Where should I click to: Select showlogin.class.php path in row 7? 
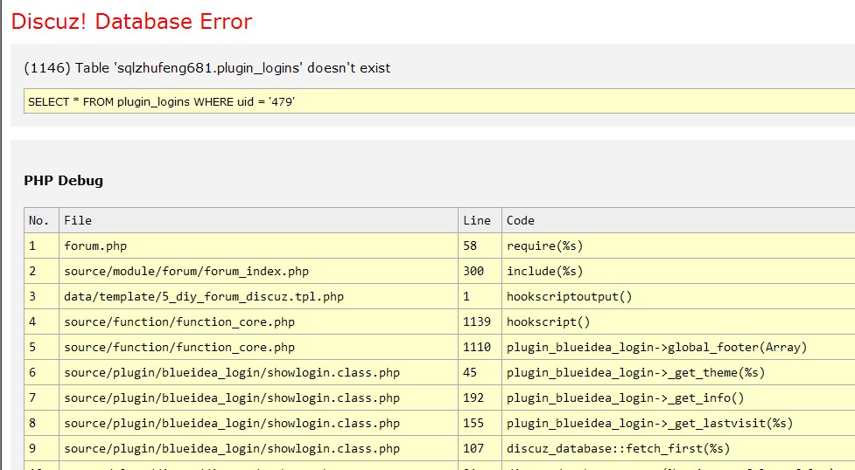pos(232,397)
